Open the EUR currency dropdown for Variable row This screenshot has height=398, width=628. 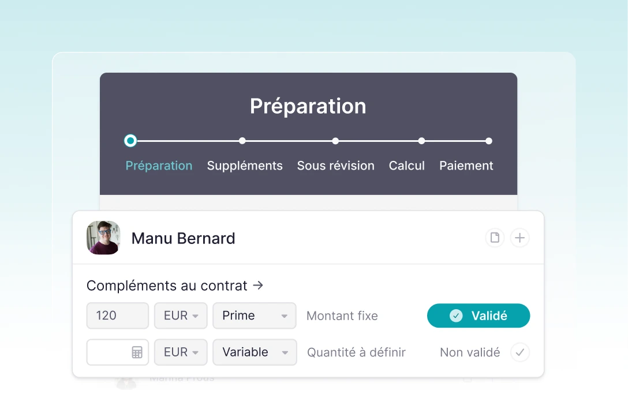click(x=181, y=352)
